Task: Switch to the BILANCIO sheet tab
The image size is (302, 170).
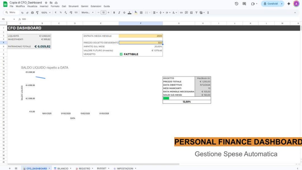Action: click(63, 168)
